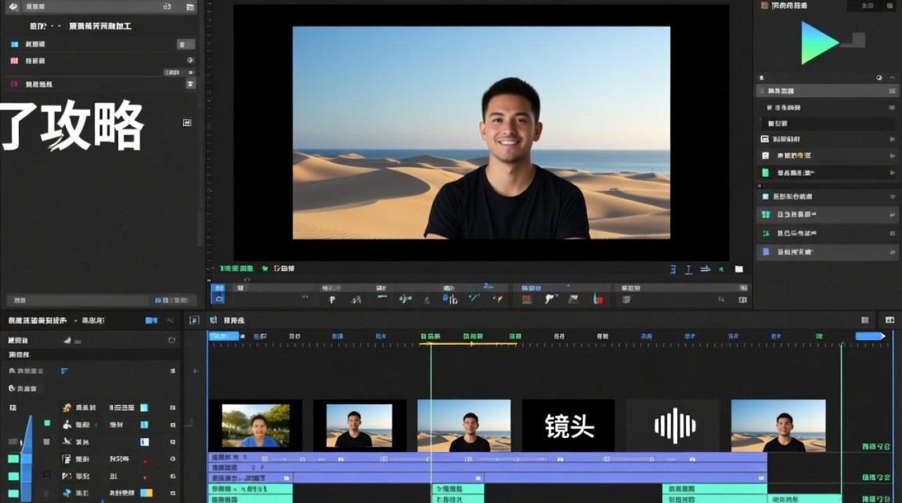The width and height of the screenshot is (902, 503).
Task: Click the 镜头 title clip in the timeline
Action: coord(568,426)
